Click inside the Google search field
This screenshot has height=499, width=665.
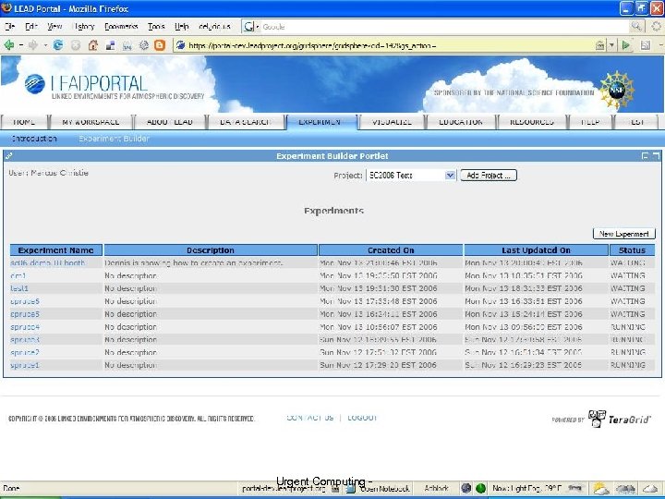click(443, 26)
